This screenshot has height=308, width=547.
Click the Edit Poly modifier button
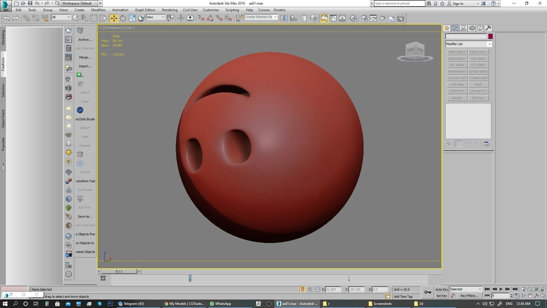point(478,98)
